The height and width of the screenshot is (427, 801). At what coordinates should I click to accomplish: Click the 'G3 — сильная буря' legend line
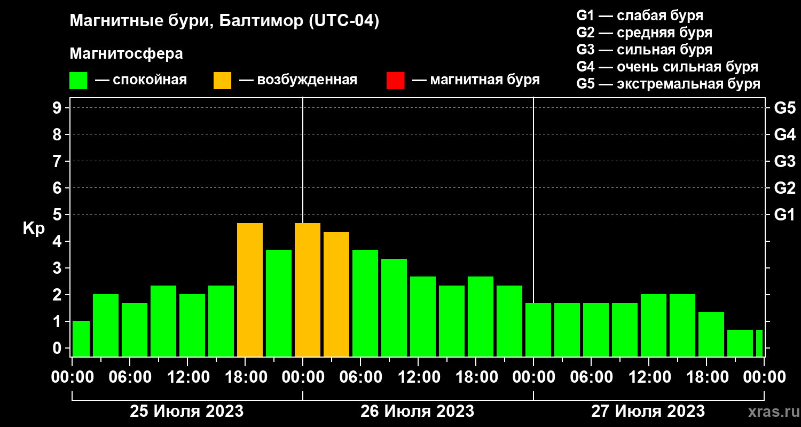tap(644, 50)
